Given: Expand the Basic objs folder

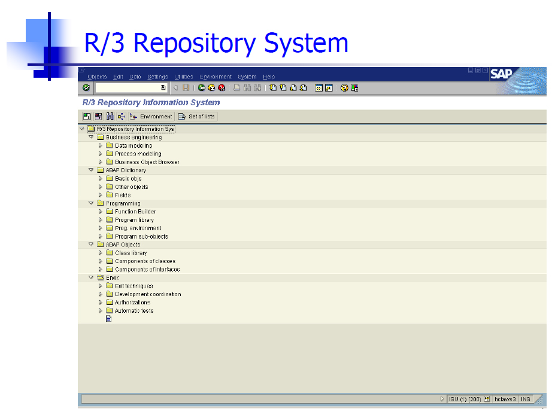Looking at the screenshot, I should coord(101,178).
